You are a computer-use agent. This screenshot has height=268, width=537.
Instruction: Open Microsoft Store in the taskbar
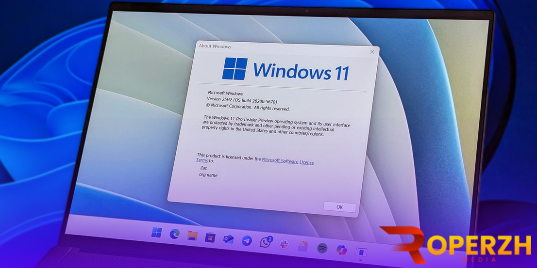210,237
